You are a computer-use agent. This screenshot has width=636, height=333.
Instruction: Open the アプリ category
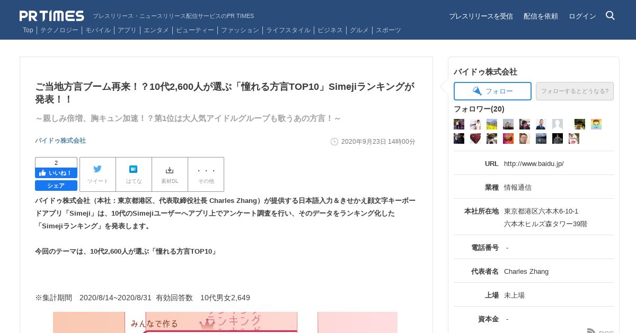127,30
